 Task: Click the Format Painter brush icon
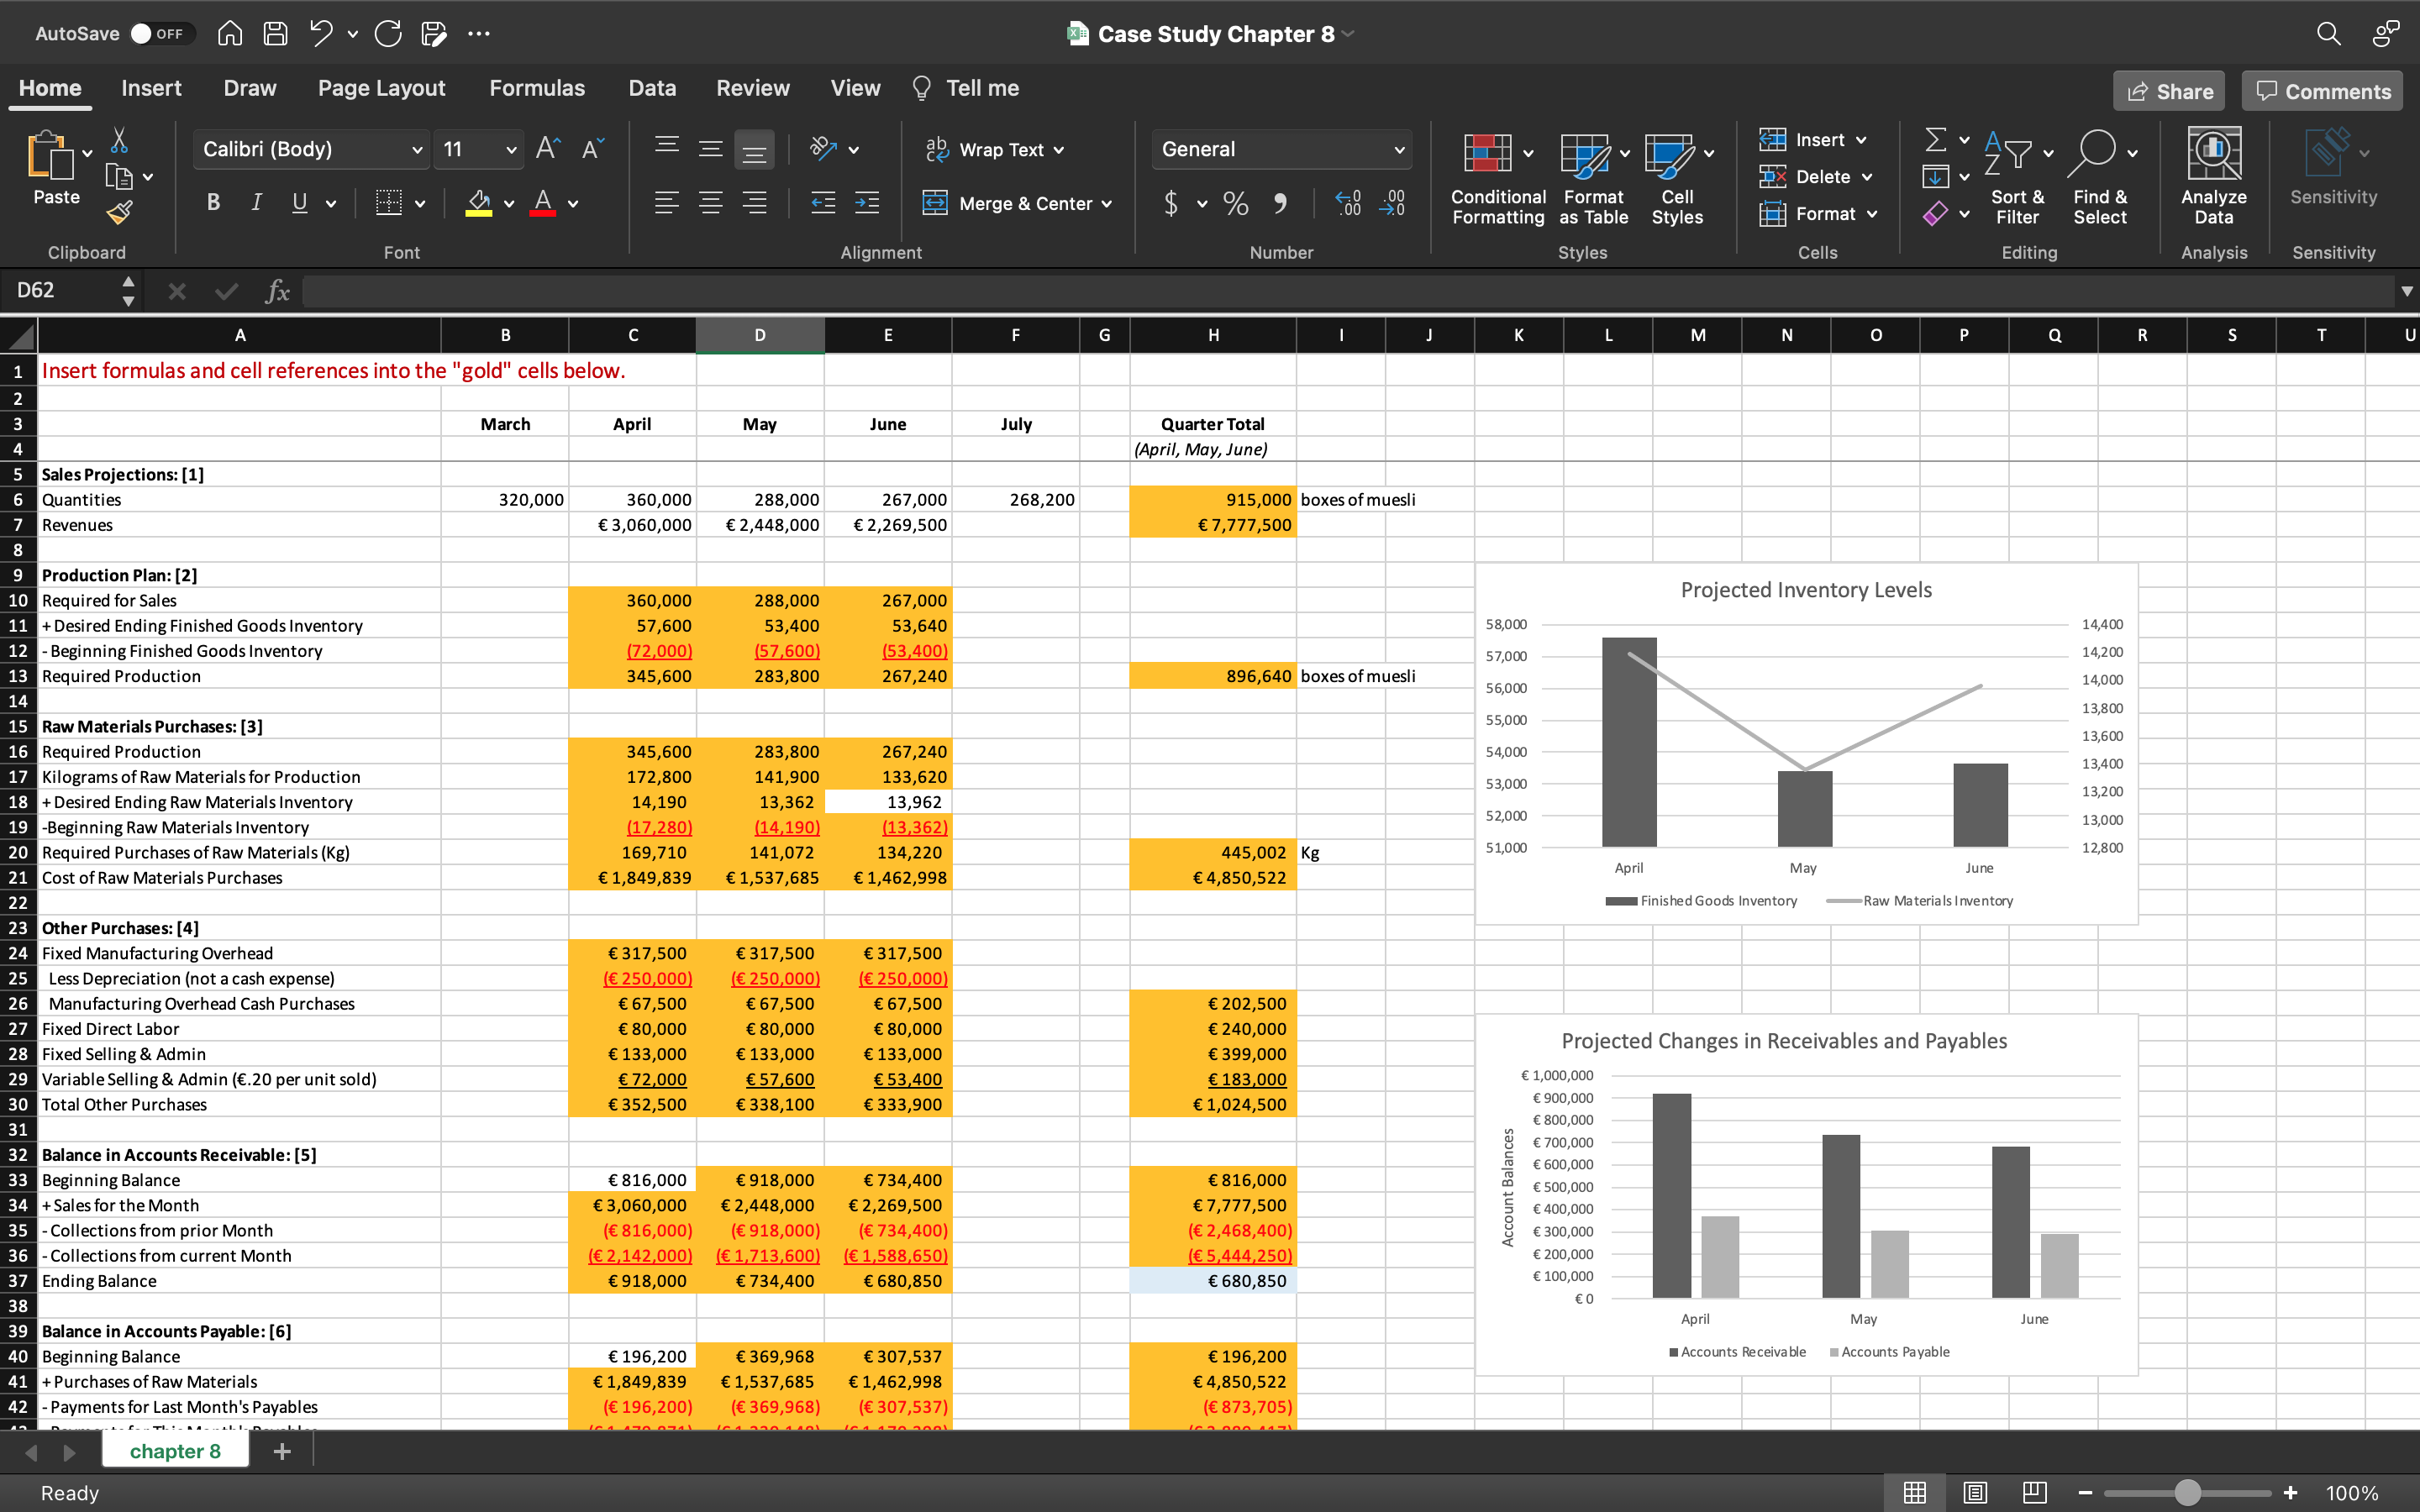120,212
